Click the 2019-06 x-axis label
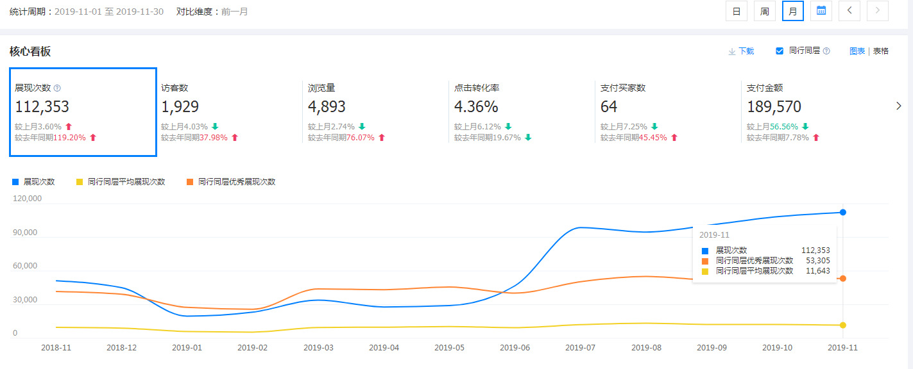The width and height of the screenshot is (913, 369). click(515, 347)
